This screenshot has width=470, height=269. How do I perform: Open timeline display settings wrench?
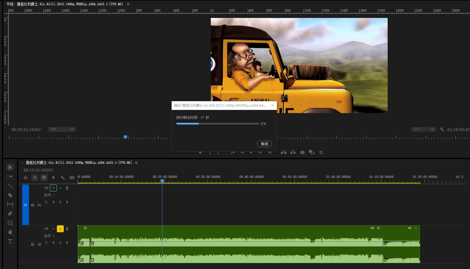click(62, 178)
